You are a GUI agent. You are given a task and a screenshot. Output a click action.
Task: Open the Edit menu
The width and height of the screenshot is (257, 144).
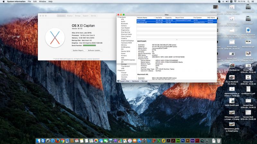(x=35, y=2)
